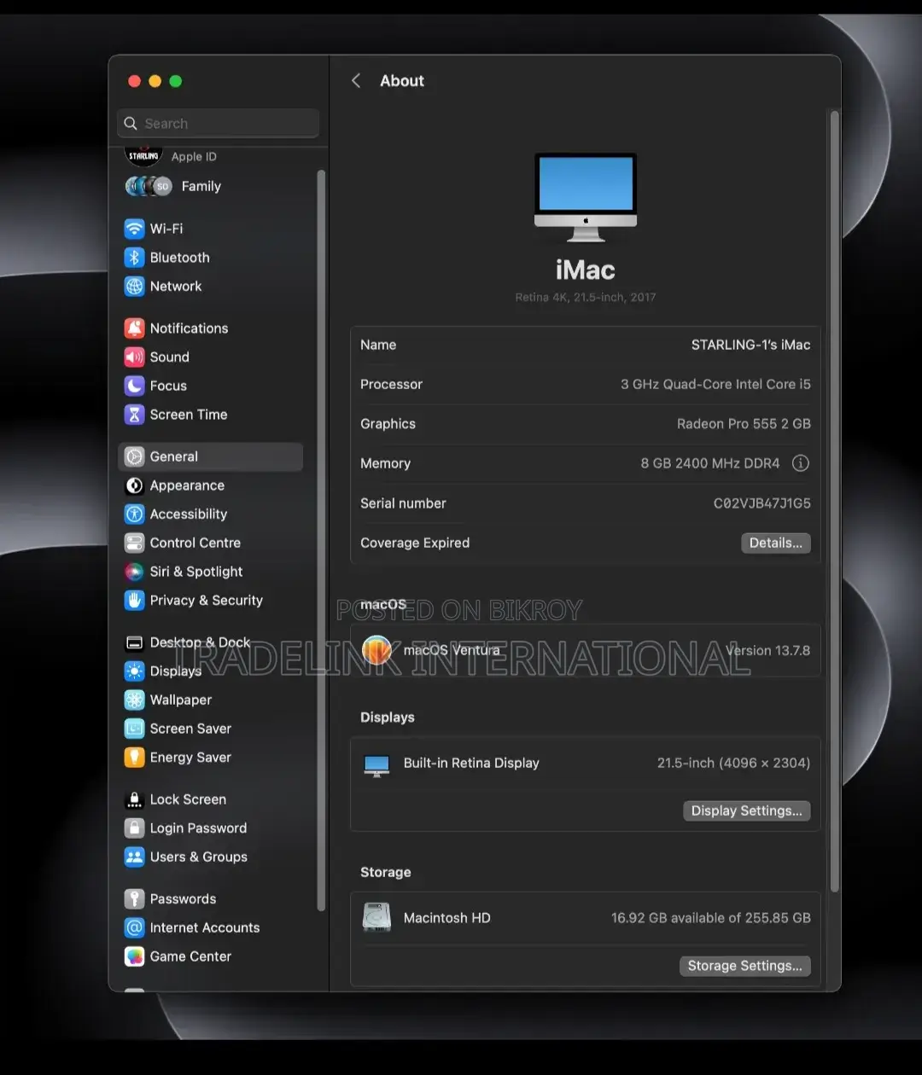
Task: Click the Appearance icon
Action: [x=134, y=485]
